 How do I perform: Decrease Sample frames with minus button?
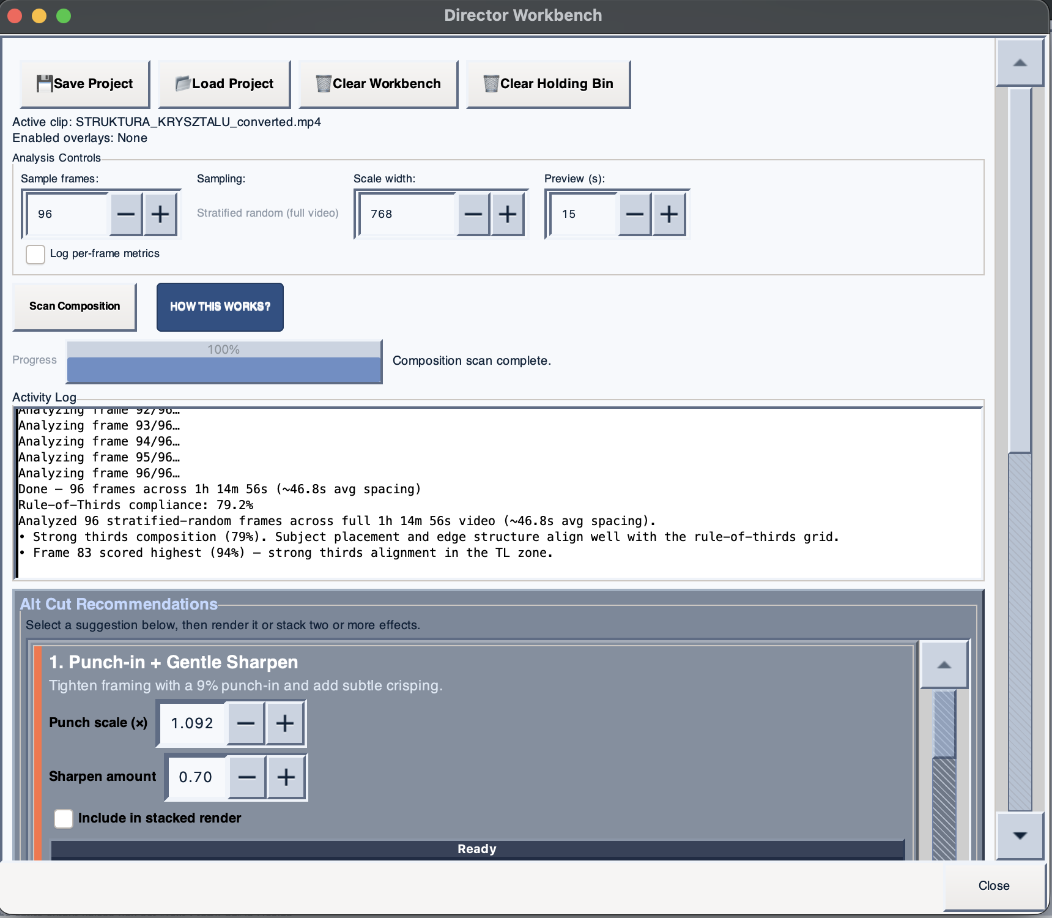click(x=126, y=214)
